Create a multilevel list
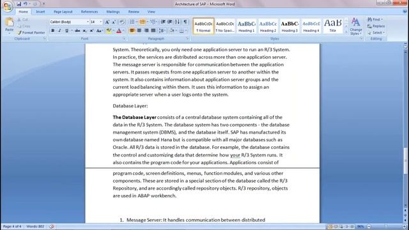409x230 pixels. pyautogui.click(x=153, y=22)
